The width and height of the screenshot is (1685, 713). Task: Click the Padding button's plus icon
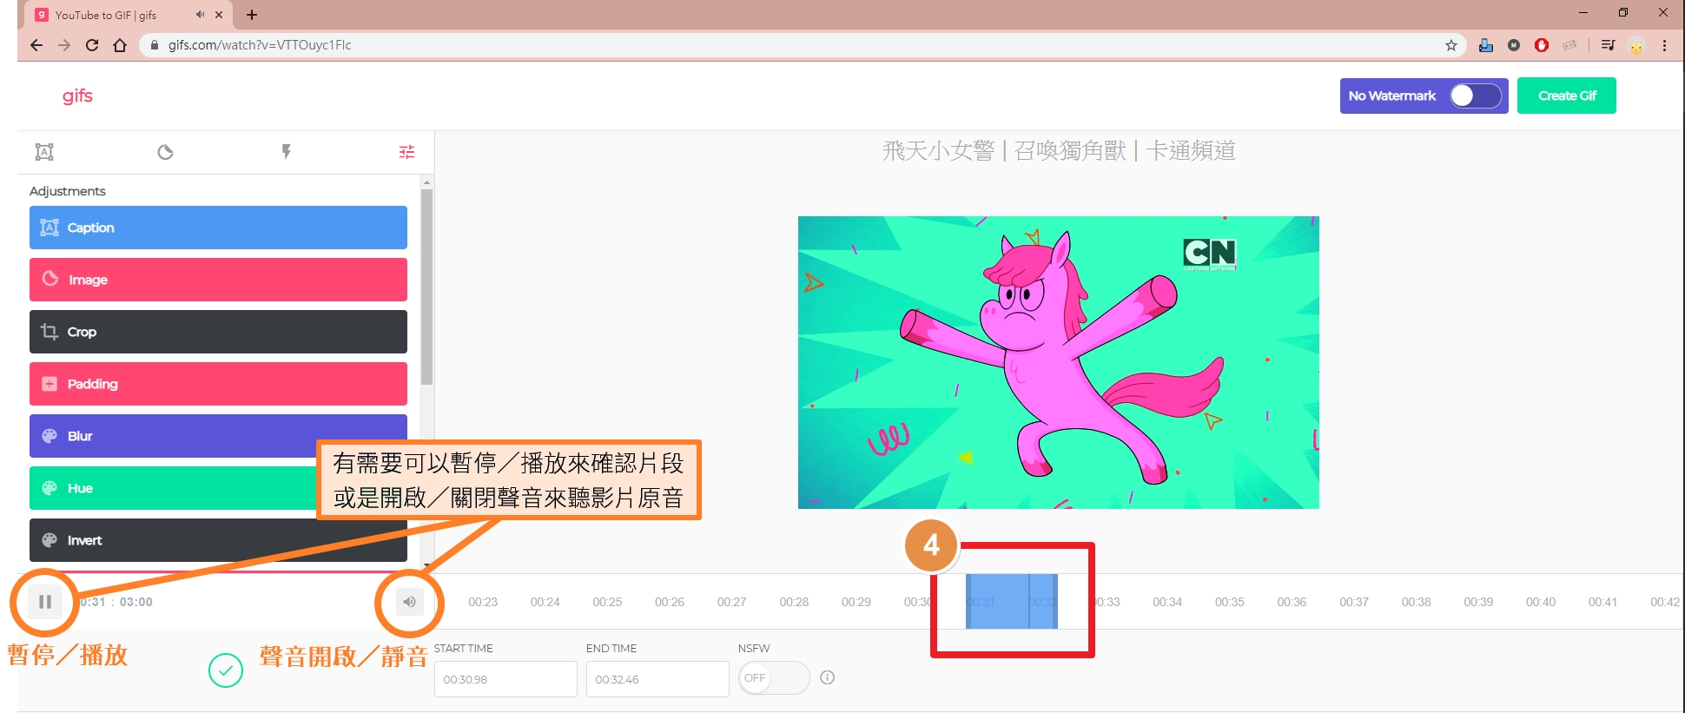[x=50, y=384]
